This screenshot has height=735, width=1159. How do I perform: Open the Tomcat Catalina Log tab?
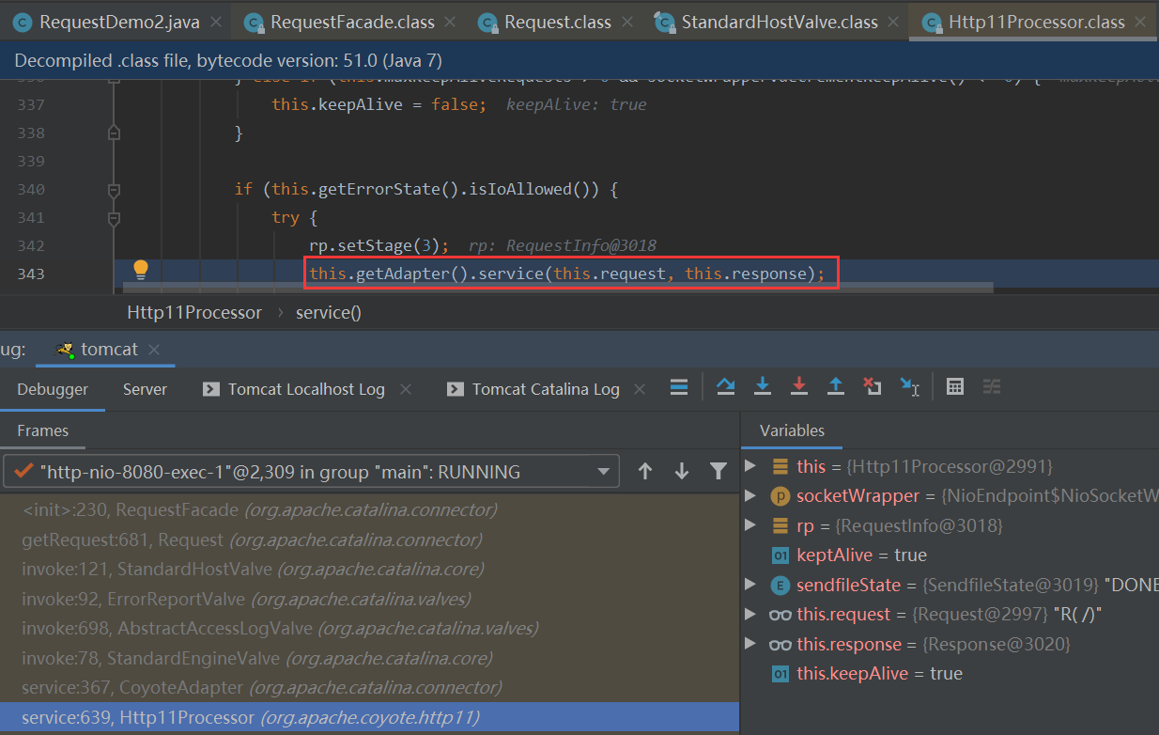[x=545, y=389]
